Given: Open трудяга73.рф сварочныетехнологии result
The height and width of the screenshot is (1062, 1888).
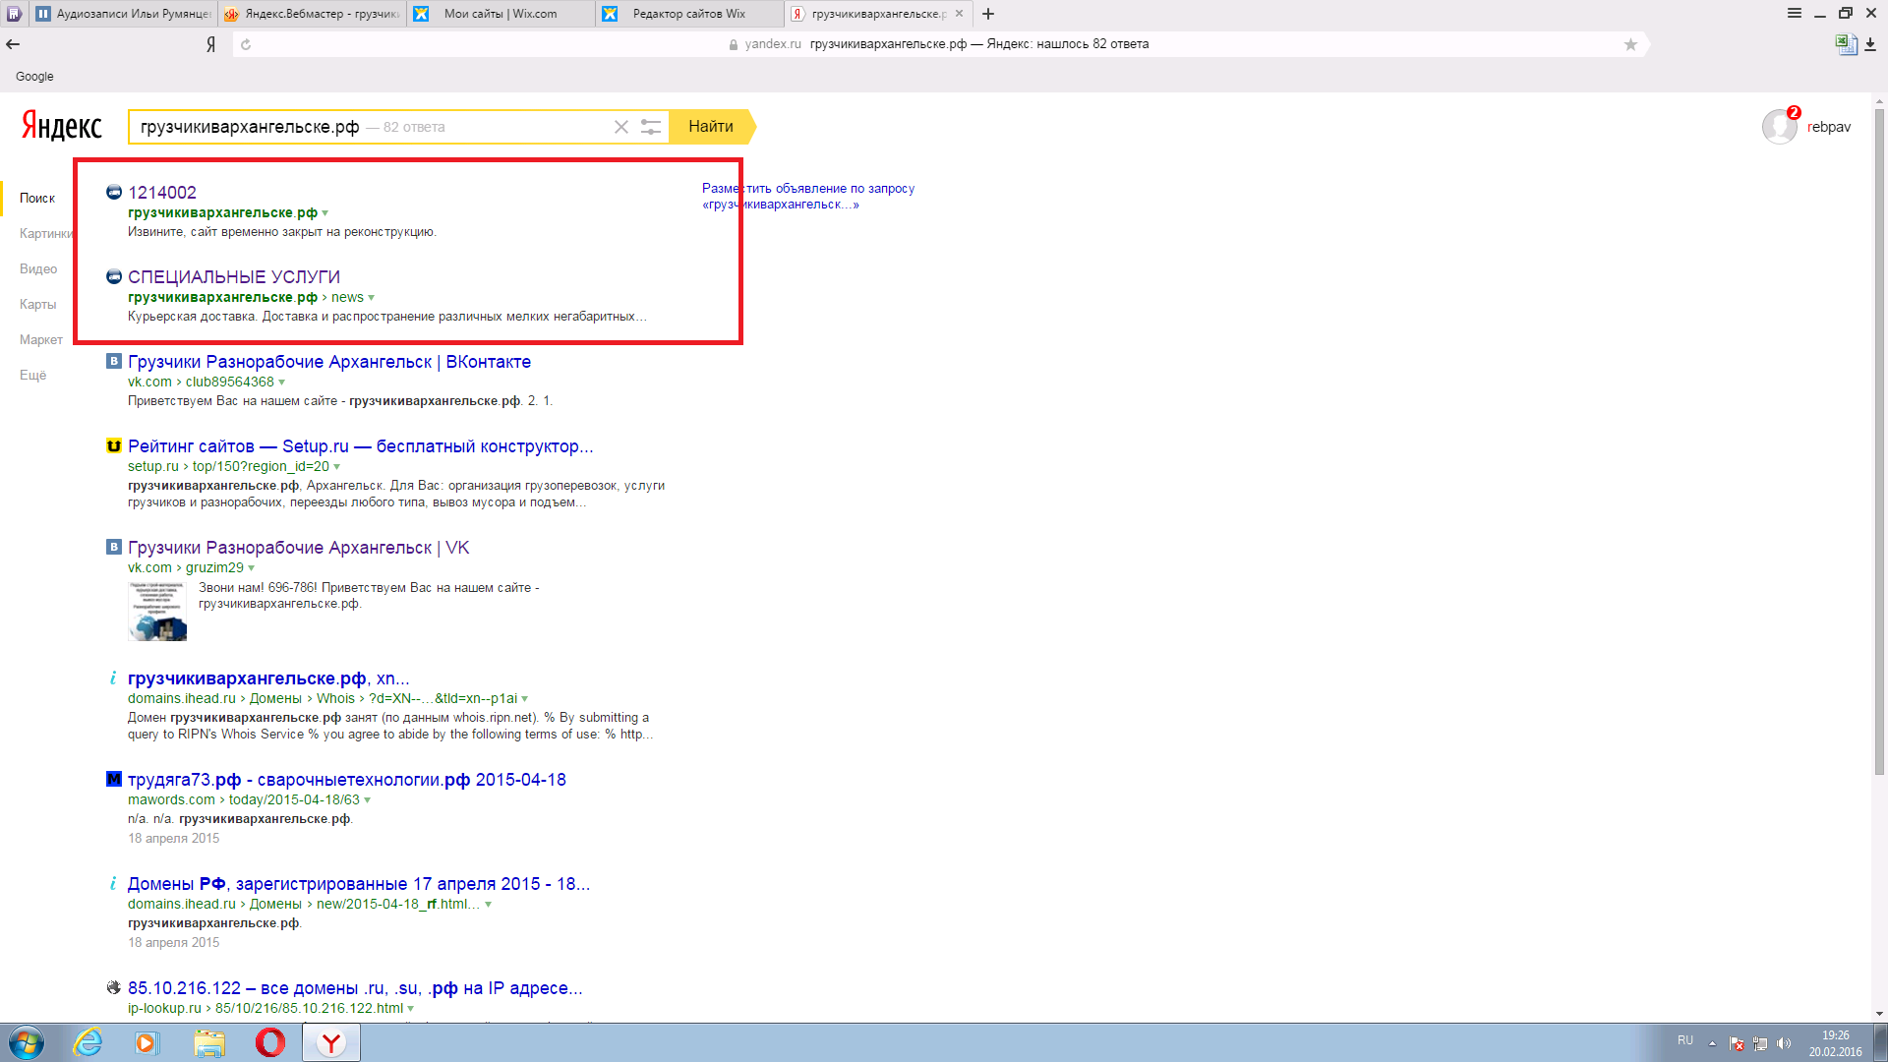Looking at the screenshot, I should [347, 780].
